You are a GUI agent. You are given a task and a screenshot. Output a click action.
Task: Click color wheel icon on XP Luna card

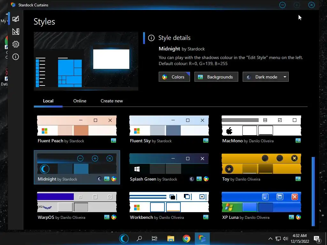(x=299, y=217)
